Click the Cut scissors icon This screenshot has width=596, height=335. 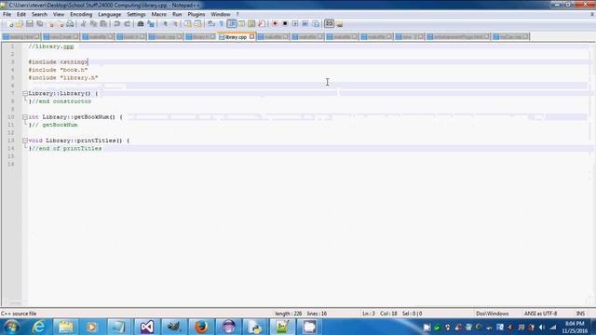[84, 24]
